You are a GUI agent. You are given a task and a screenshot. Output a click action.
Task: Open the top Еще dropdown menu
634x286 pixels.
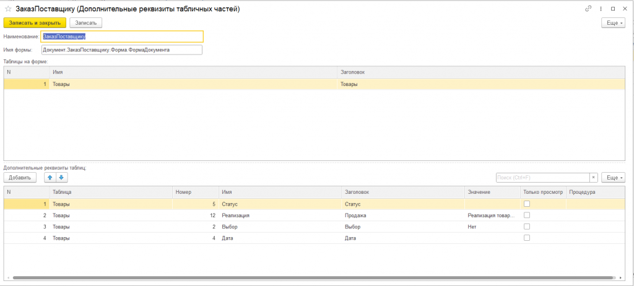pos(614,23)
